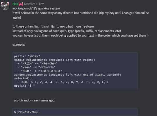Click the "<R12>" -> "<R6><R6>" rule
Viewport: 157px width, 116px height.
37,63
